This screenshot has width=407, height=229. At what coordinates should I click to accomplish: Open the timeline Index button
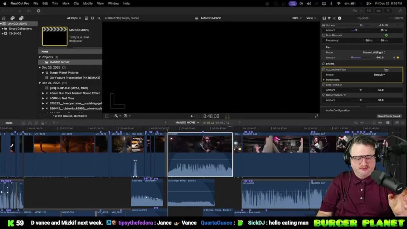(x=9, y=123)
